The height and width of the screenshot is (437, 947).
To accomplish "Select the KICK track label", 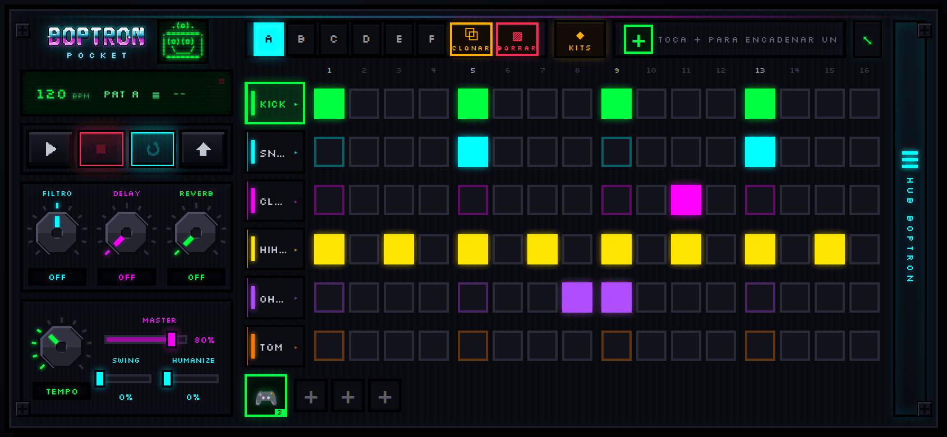I will point(273,104).
